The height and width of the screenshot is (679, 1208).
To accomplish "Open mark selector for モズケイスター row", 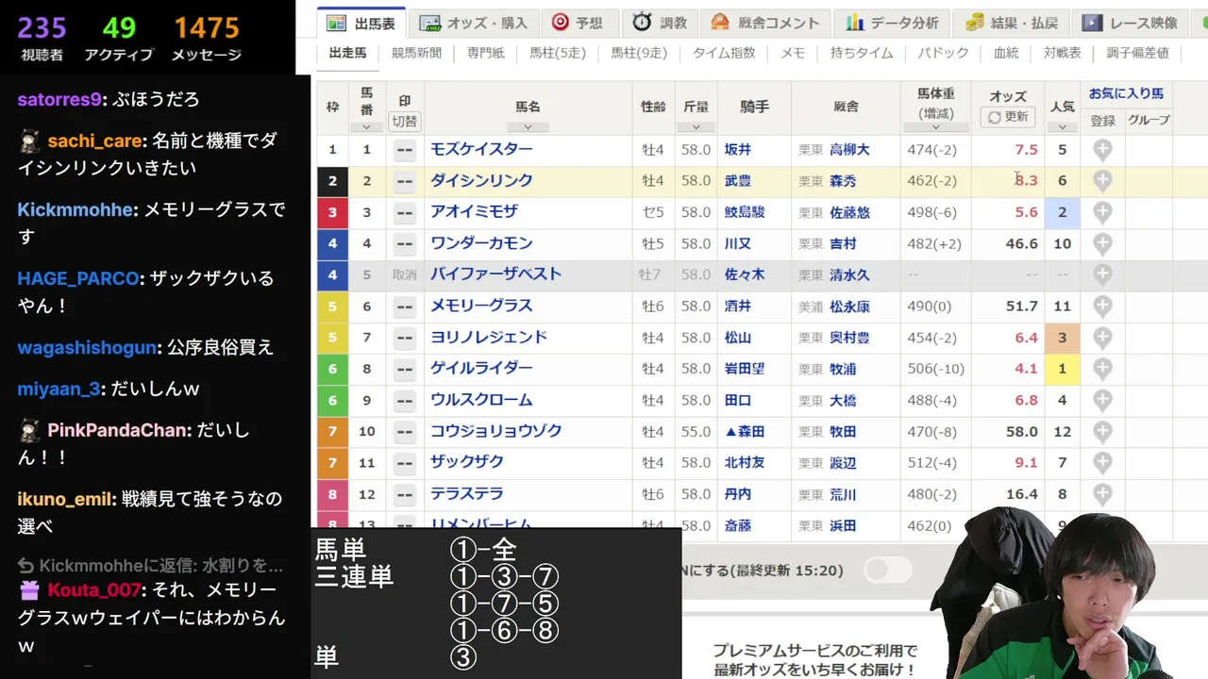I will point(405,150).
